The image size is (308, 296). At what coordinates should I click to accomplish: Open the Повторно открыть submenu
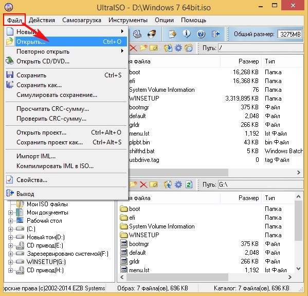tap(66, 52)
